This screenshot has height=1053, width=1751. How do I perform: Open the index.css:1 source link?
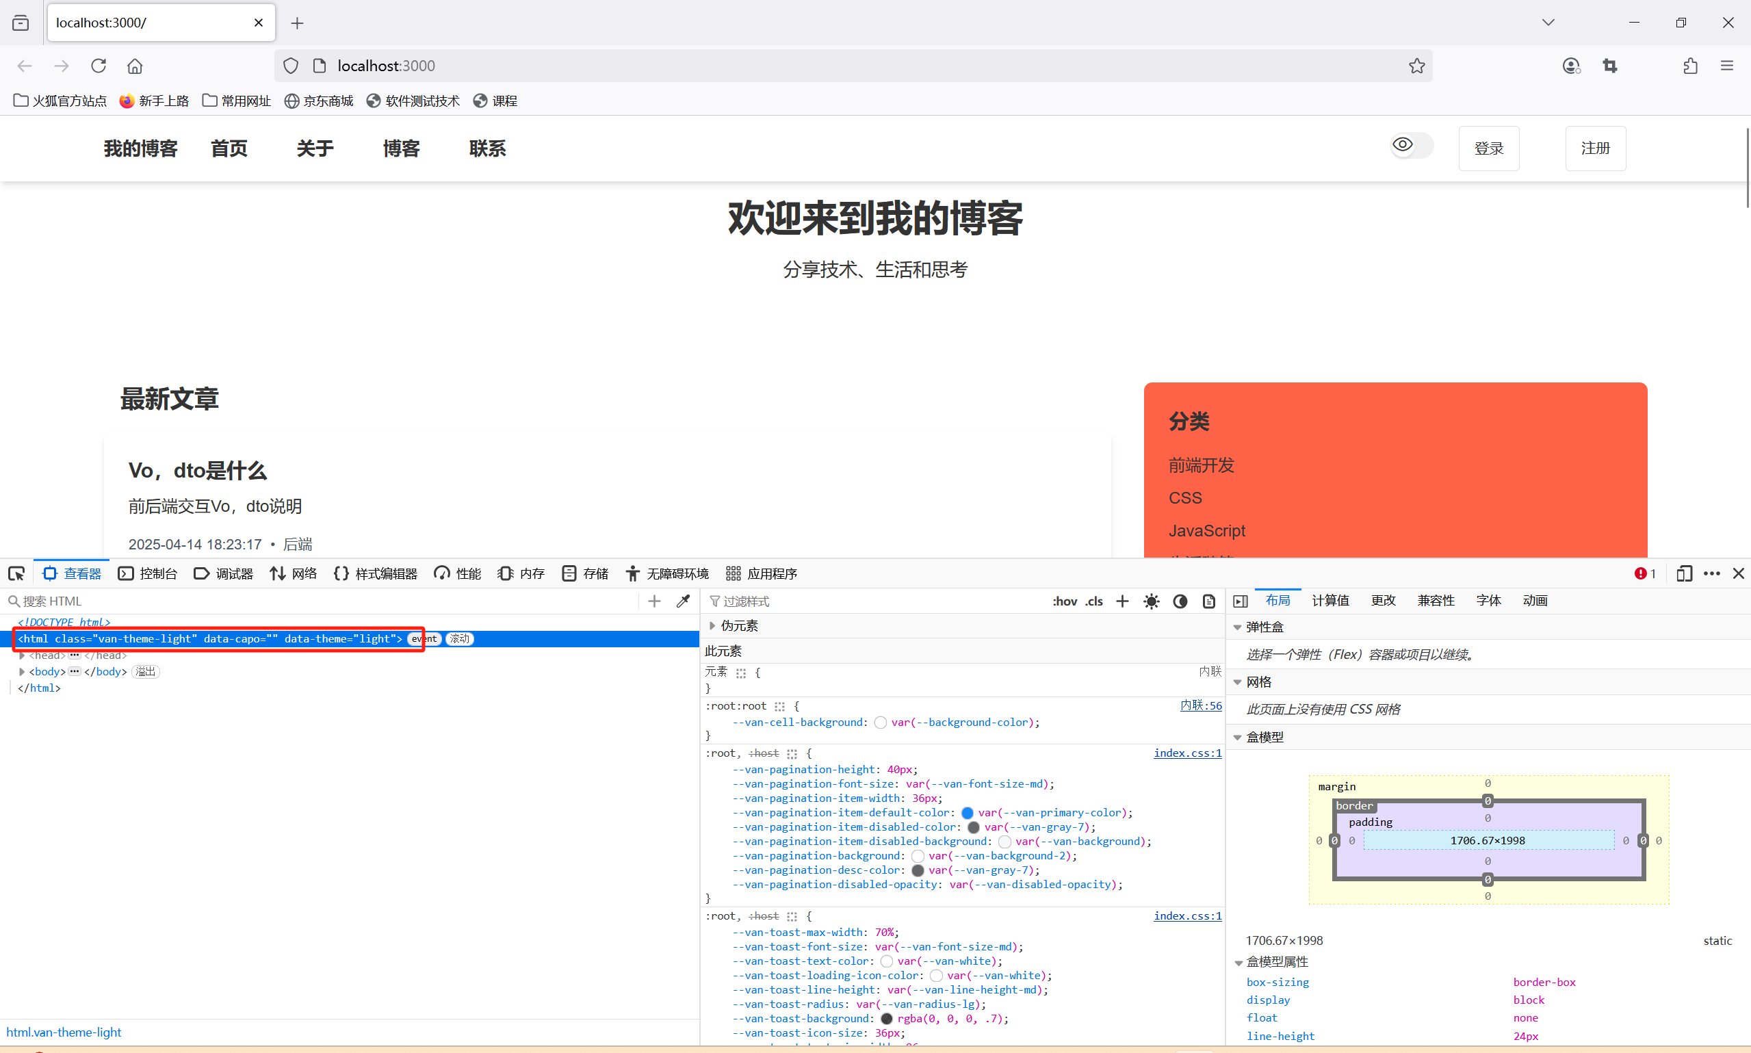pyautogui.click(x=1187, y=753)
